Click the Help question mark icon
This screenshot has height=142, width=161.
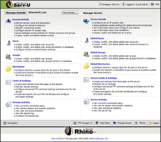(152, 4)
